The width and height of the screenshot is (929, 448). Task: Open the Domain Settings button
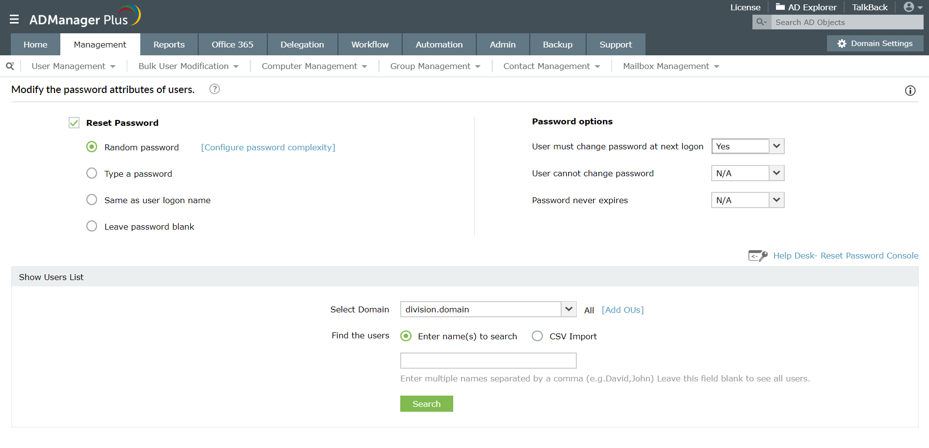tap(875, 44)
